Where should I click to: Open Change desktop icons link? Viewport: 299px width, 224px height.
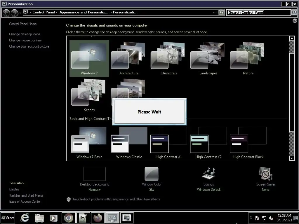tap(25, 34)
